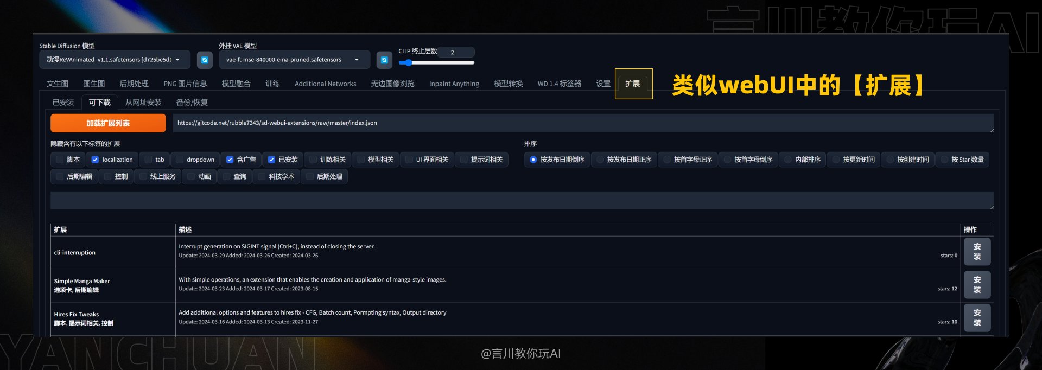This screenshot has width=1042, height=370.
Task: Click the cli-interruption extension name
Action: click(75, 253)
